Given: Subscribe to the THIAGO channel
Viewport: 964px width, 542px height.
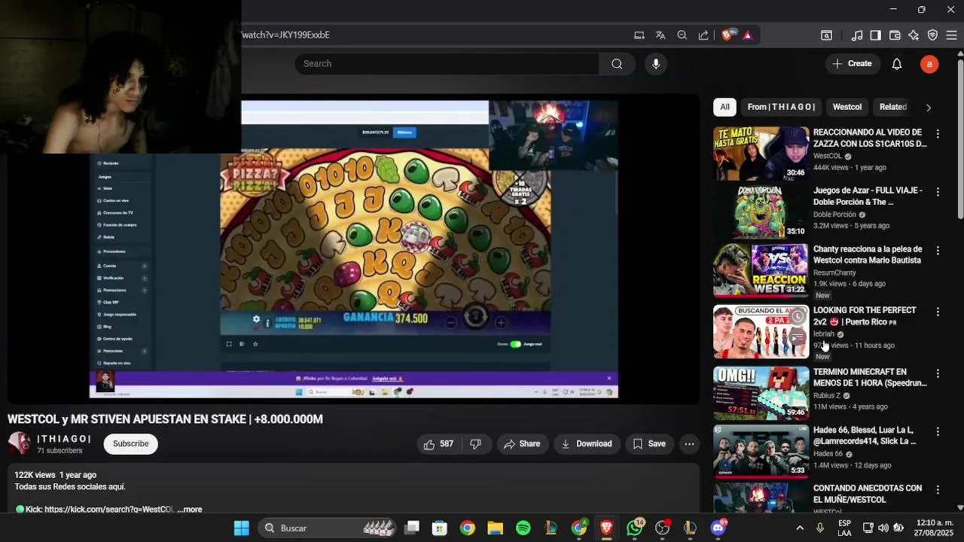Looking at the screenshot, I should point(130,444).
